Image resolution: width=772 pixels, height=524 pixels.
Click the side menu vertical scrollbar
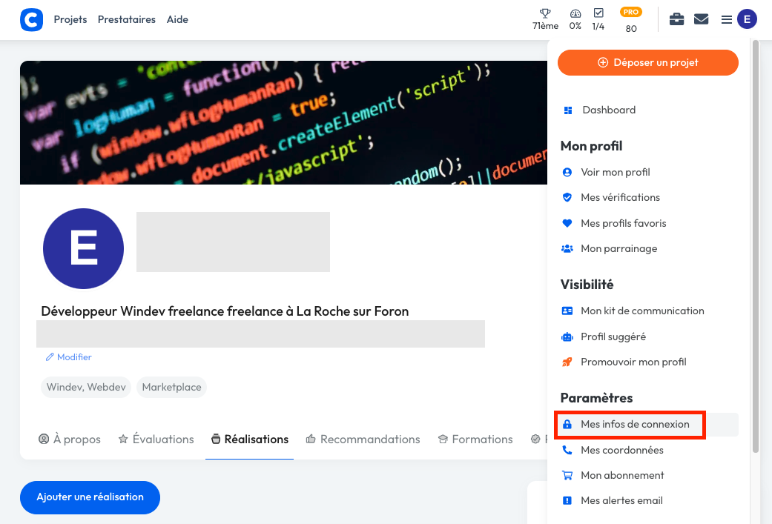(756, 245)
